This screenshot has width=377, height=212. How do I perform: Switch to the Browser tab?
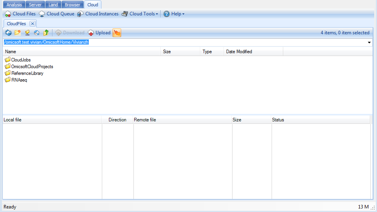[x=72, y=5]
